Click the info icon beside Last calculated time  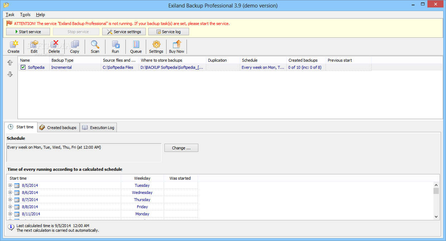(x=11, y=227)
